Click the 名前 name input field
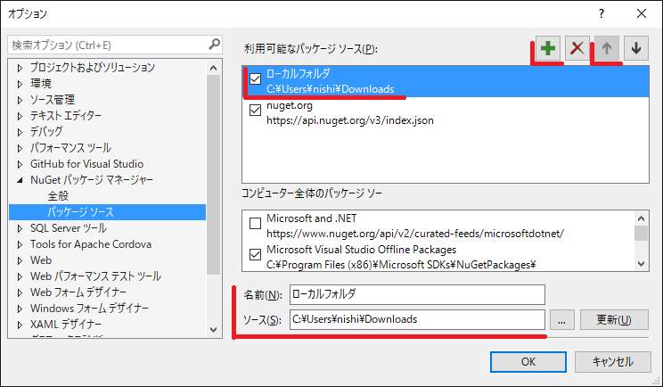The height and width of the screenshot is (387, 663). (x=416, y=293)
